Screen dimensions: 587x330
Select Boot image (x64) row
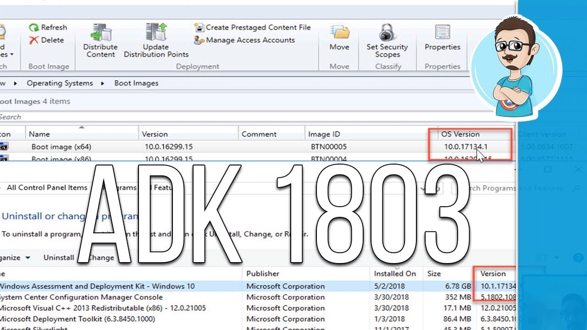click(x=257, y=147)
